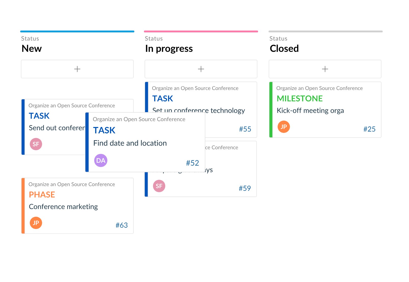Image resolution: width=409 pixels, height=282 pixels.
Task: Click the Find date and location card title
Action: coord(130,143)
